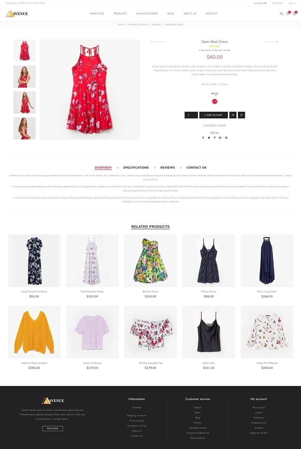
Task: Click the Read More footer button
Action: [53, 428]
